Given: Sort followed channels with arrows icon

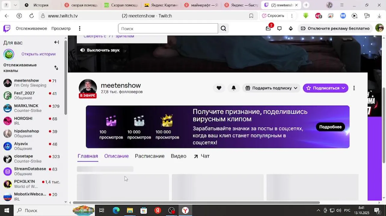Looking at the screenshot, I should coord(56,68).
